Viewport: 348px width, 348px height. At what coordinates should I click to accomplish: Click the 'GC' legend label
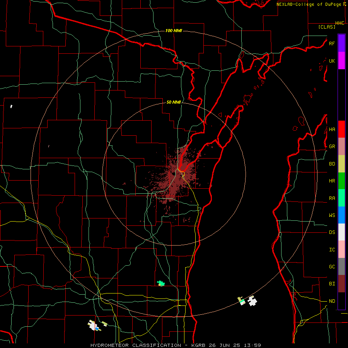[332, 267]
